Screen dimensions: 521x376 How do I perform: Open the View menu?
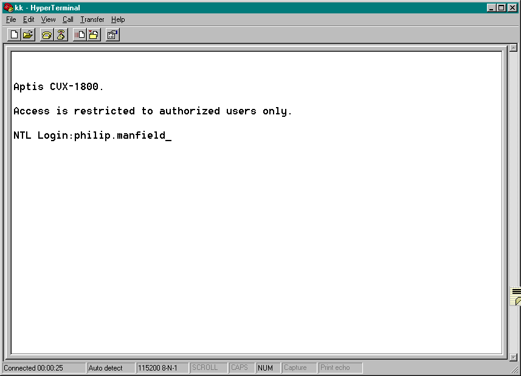(x=48, y=19)
